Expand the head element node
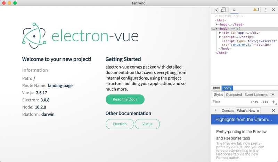 [x=217, y=25]
